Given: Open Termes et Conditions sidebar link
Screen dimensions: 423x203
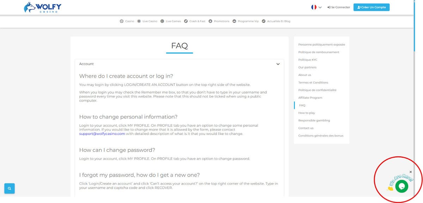Looking at the screenshot, I should click(313, 83).
